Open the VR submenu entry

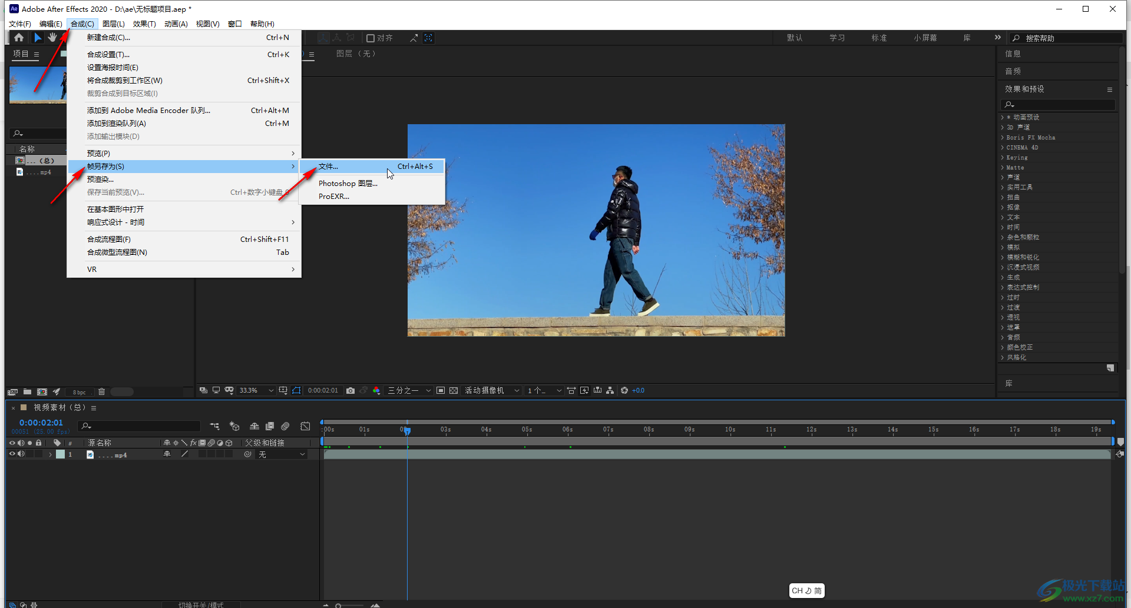[184, 270]
